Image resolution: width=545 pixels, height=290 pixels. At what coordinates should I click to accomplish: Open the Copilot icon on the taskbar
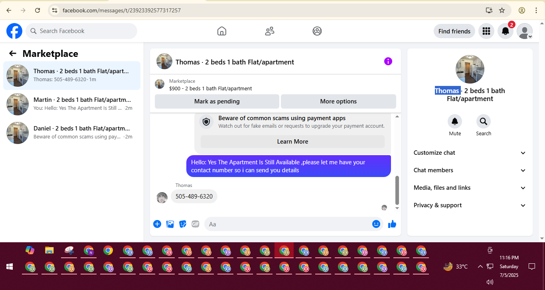30,250
